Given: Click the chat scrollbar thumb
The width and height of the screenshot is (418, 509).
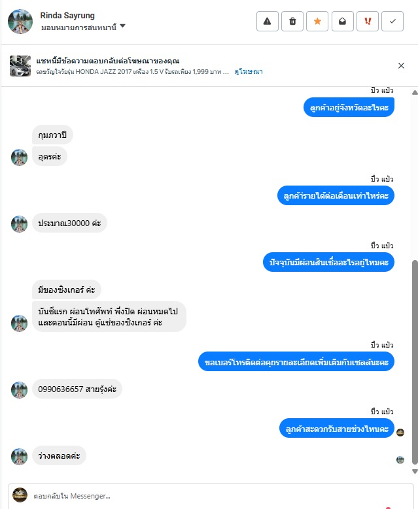Looking at the screenshot, I should (415, 362).
